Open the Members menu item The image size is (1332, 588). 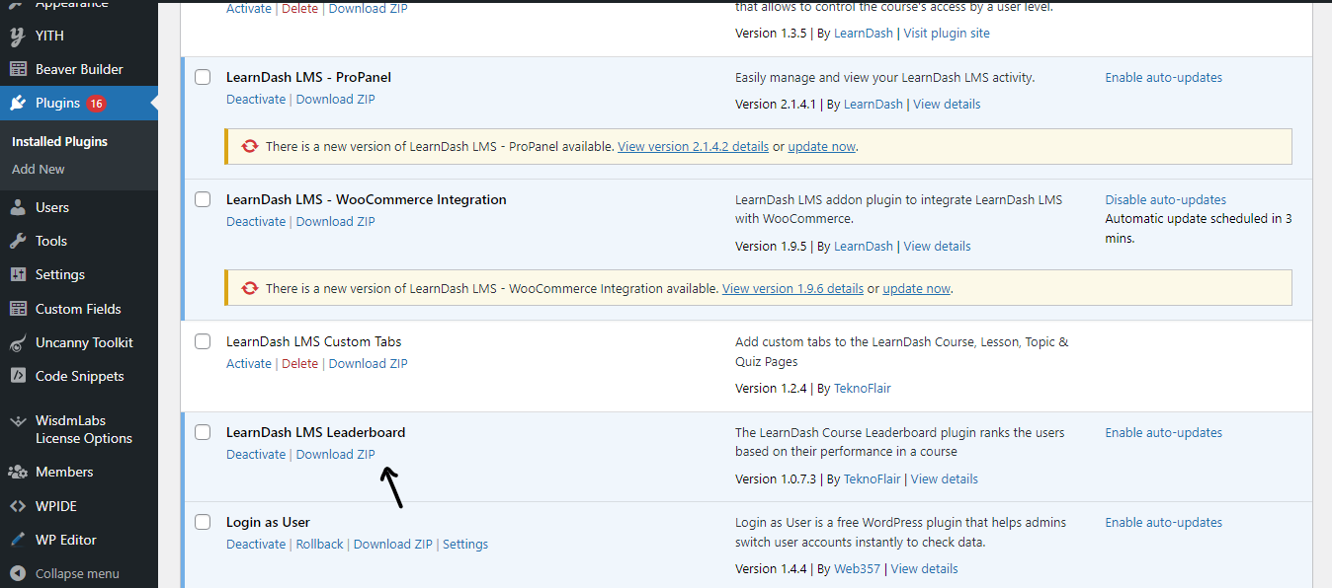click(x=64, y=472)
